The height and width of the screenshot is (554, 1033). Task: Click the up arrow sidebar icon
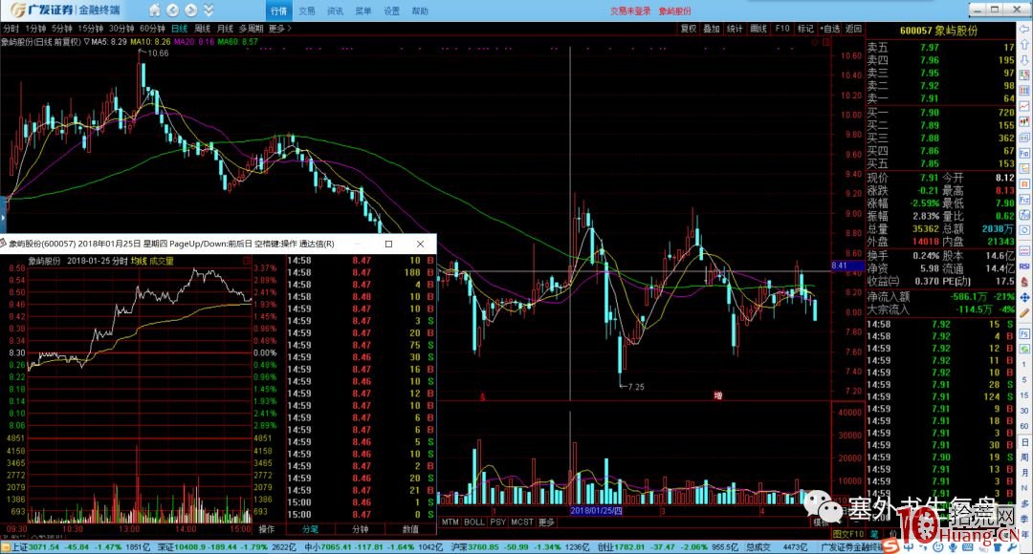coord(1024,46)
